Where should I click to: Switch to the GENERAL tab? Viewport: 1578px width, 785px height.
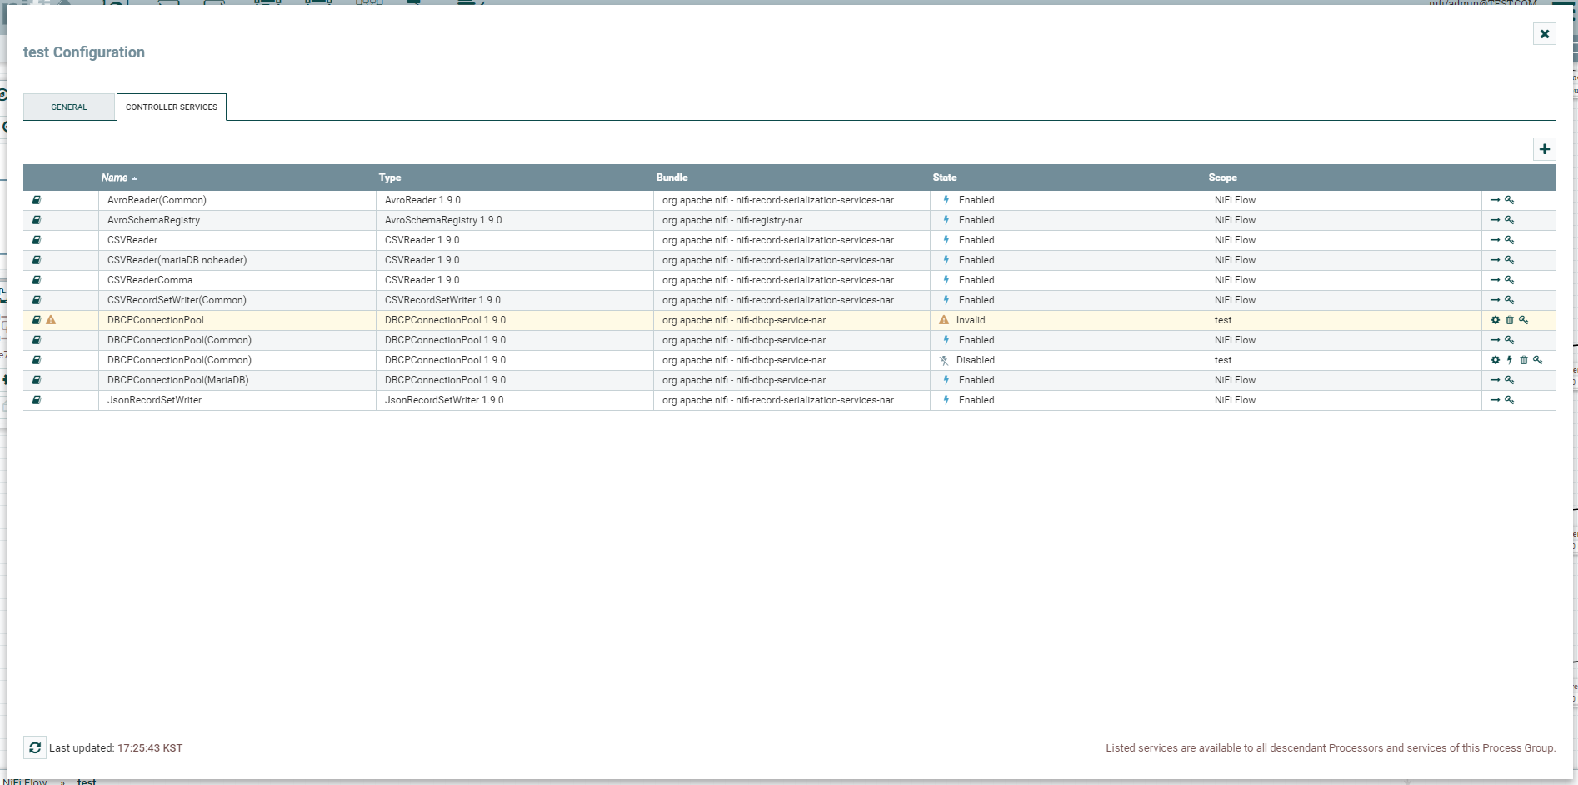[x=69, y=107]
